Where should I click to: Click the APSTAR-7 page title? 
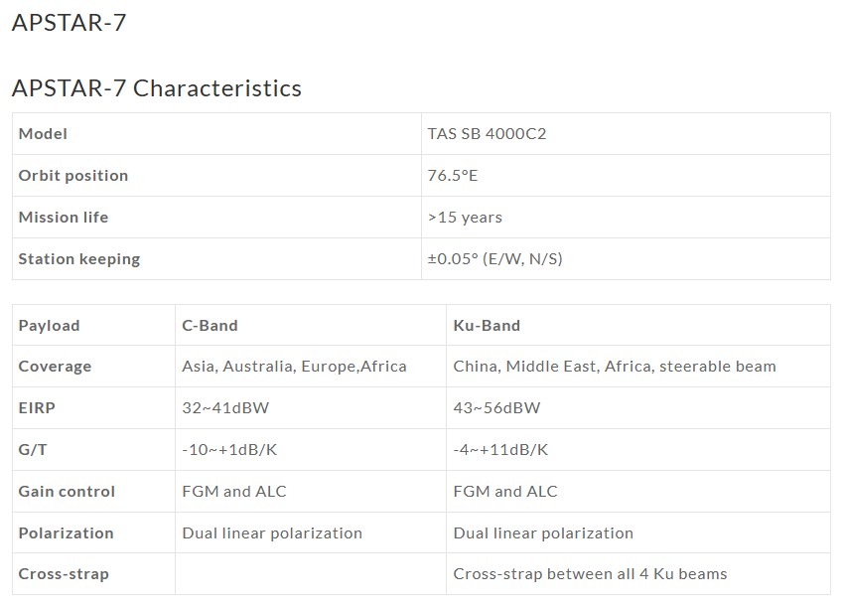point(69,23)
